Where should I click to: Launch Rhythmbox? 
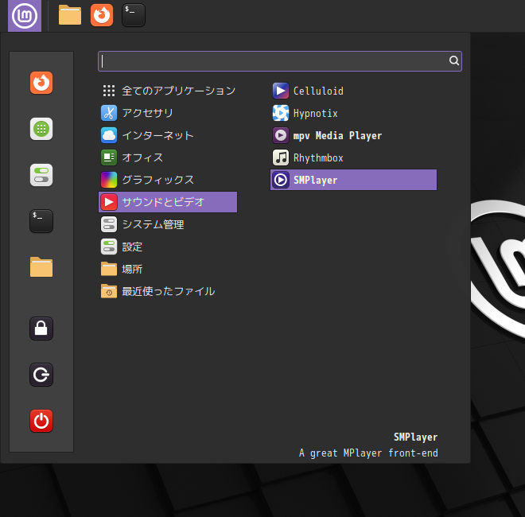click(x=353, y=157)
